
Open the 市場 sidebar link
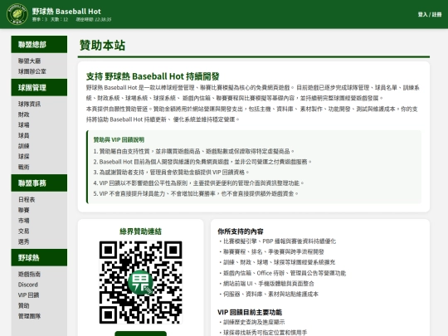click(24, 221)
